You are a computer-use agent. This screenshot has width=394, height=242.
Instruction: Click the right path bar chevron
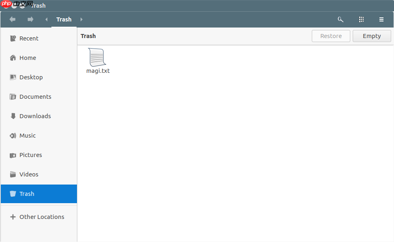(81, 19)
